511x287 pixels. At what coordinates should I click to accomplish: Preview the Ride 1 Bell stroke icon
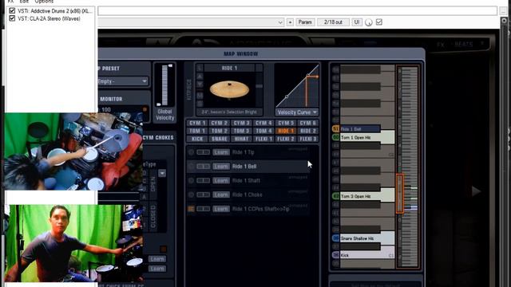(192, 167)
